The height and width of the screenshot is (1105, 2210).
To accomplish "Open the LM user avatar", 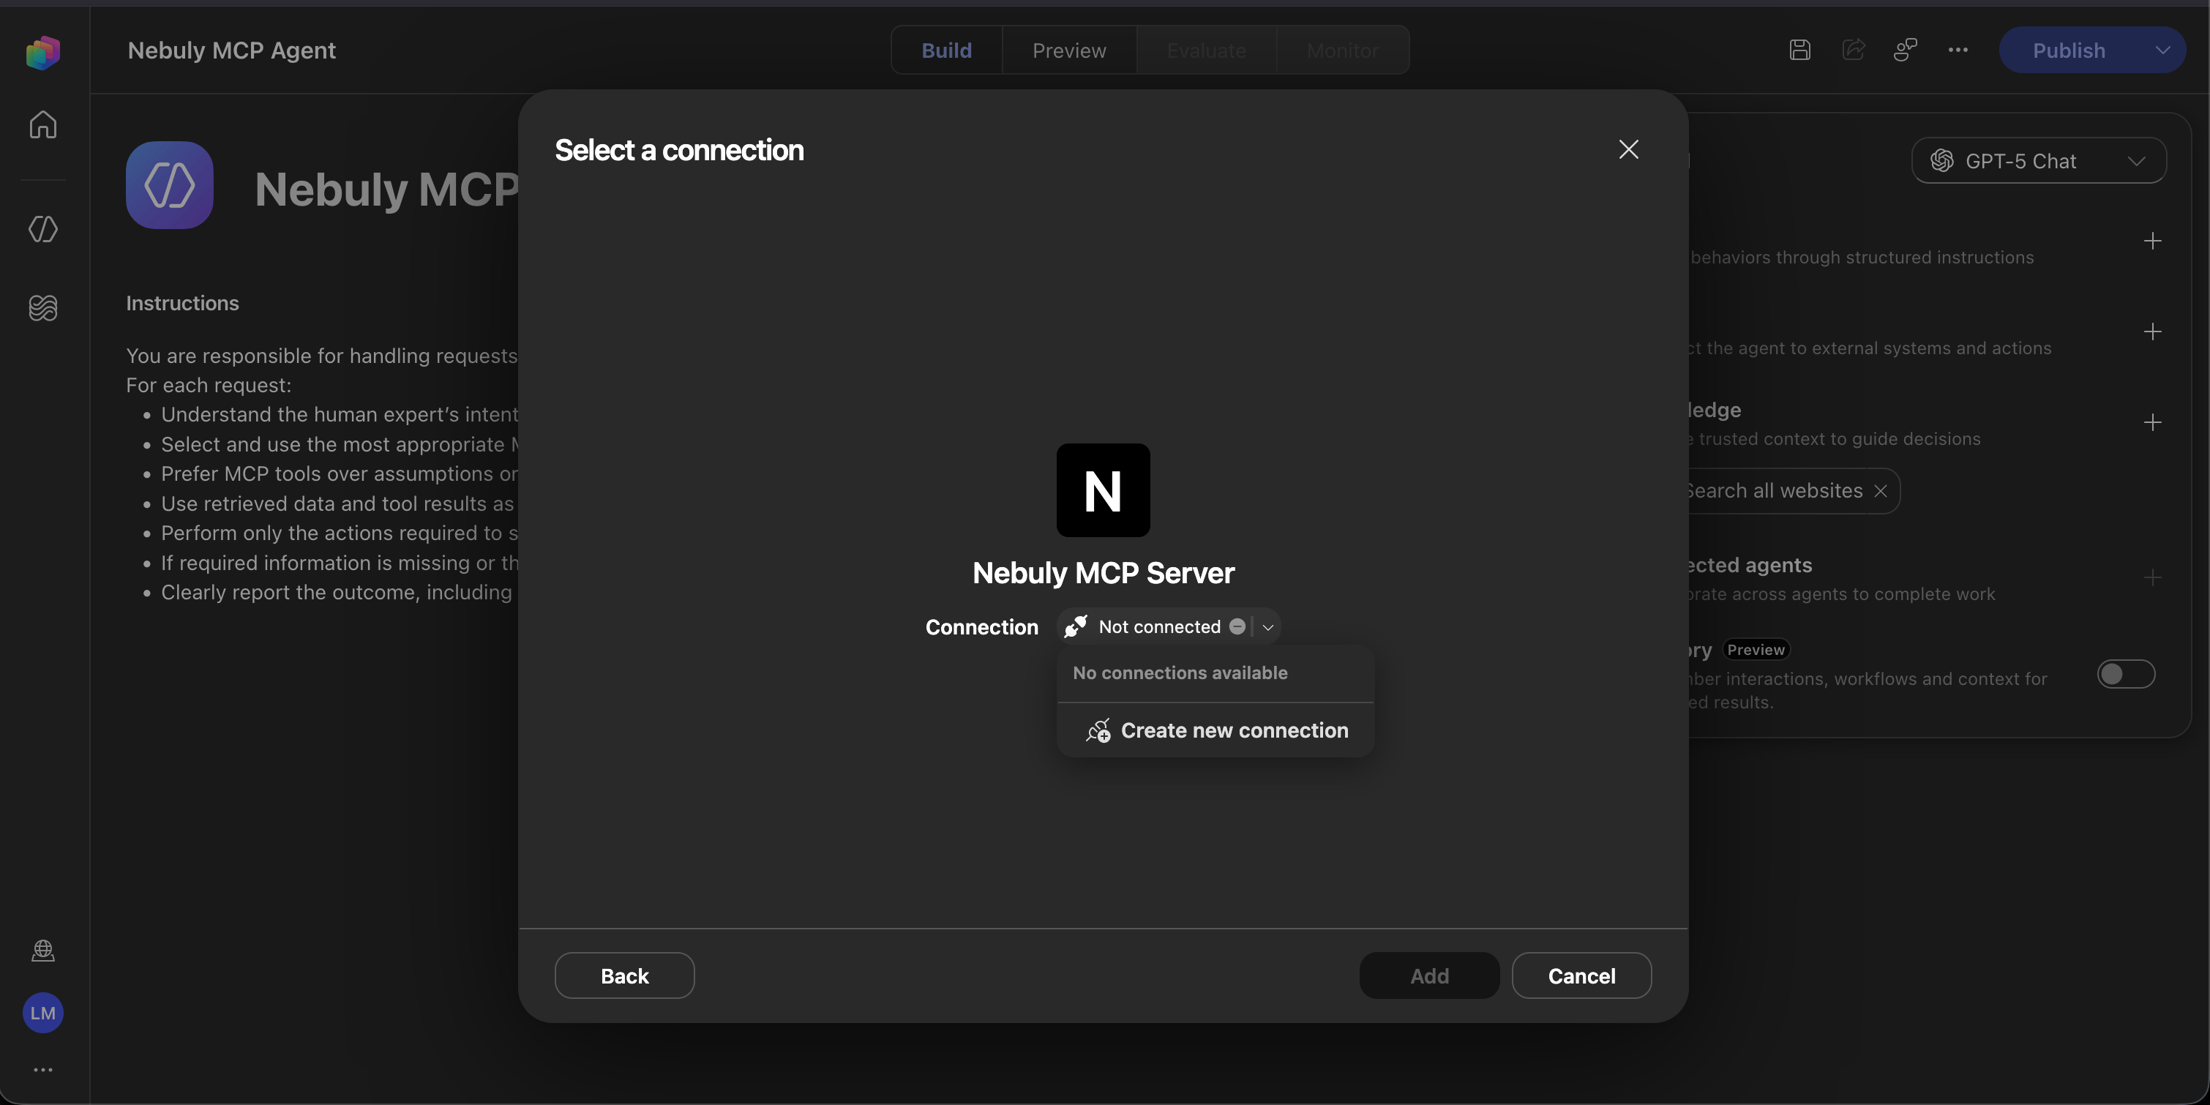I will tap(43, 1014).
